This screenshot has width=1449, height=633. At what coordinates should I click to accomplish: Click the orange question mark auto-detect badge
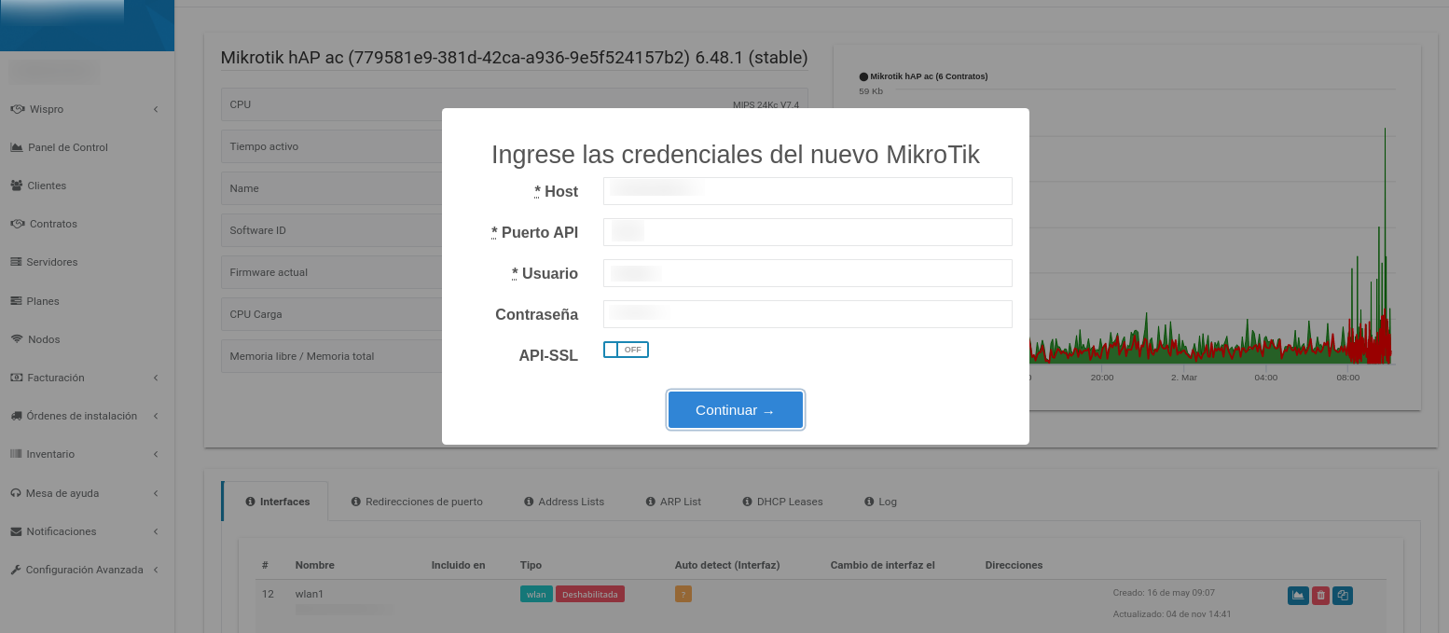(x=683, y=594)
